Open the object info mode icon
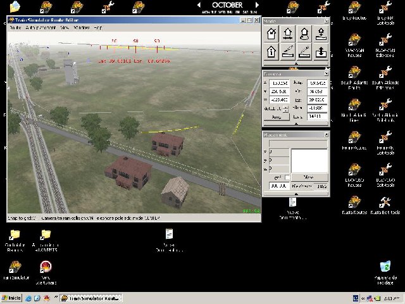This screenshot has height=304, width=405. (x=271, y=51)
